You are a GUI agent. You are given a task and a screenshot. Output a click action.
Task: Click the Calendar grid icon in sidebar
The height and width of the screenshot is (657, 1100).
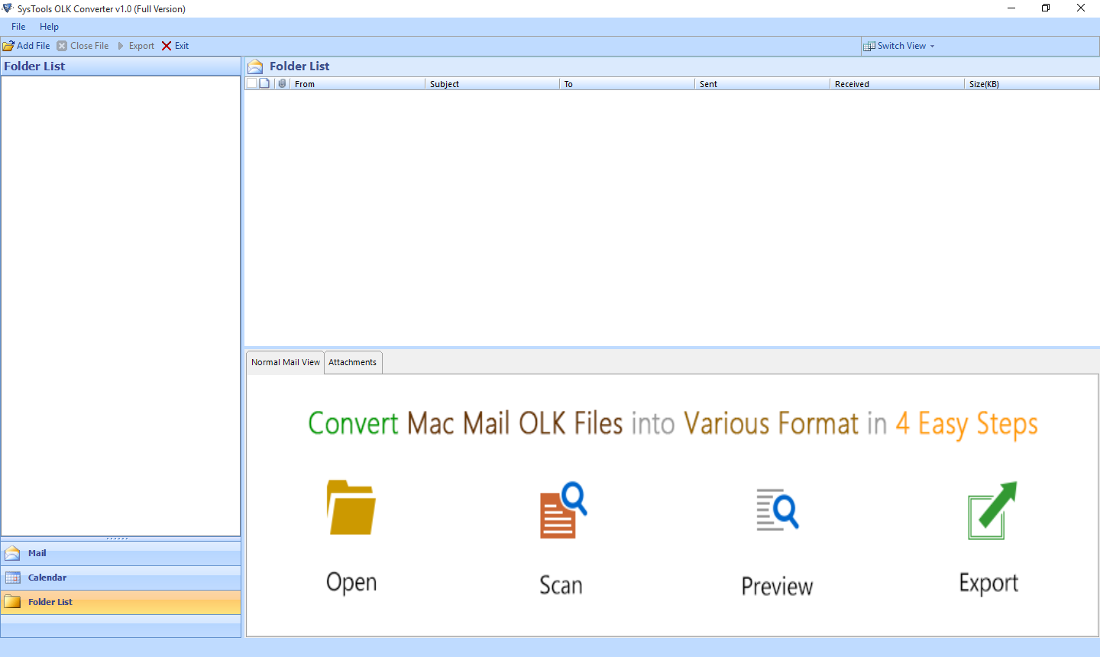(12, 578)
